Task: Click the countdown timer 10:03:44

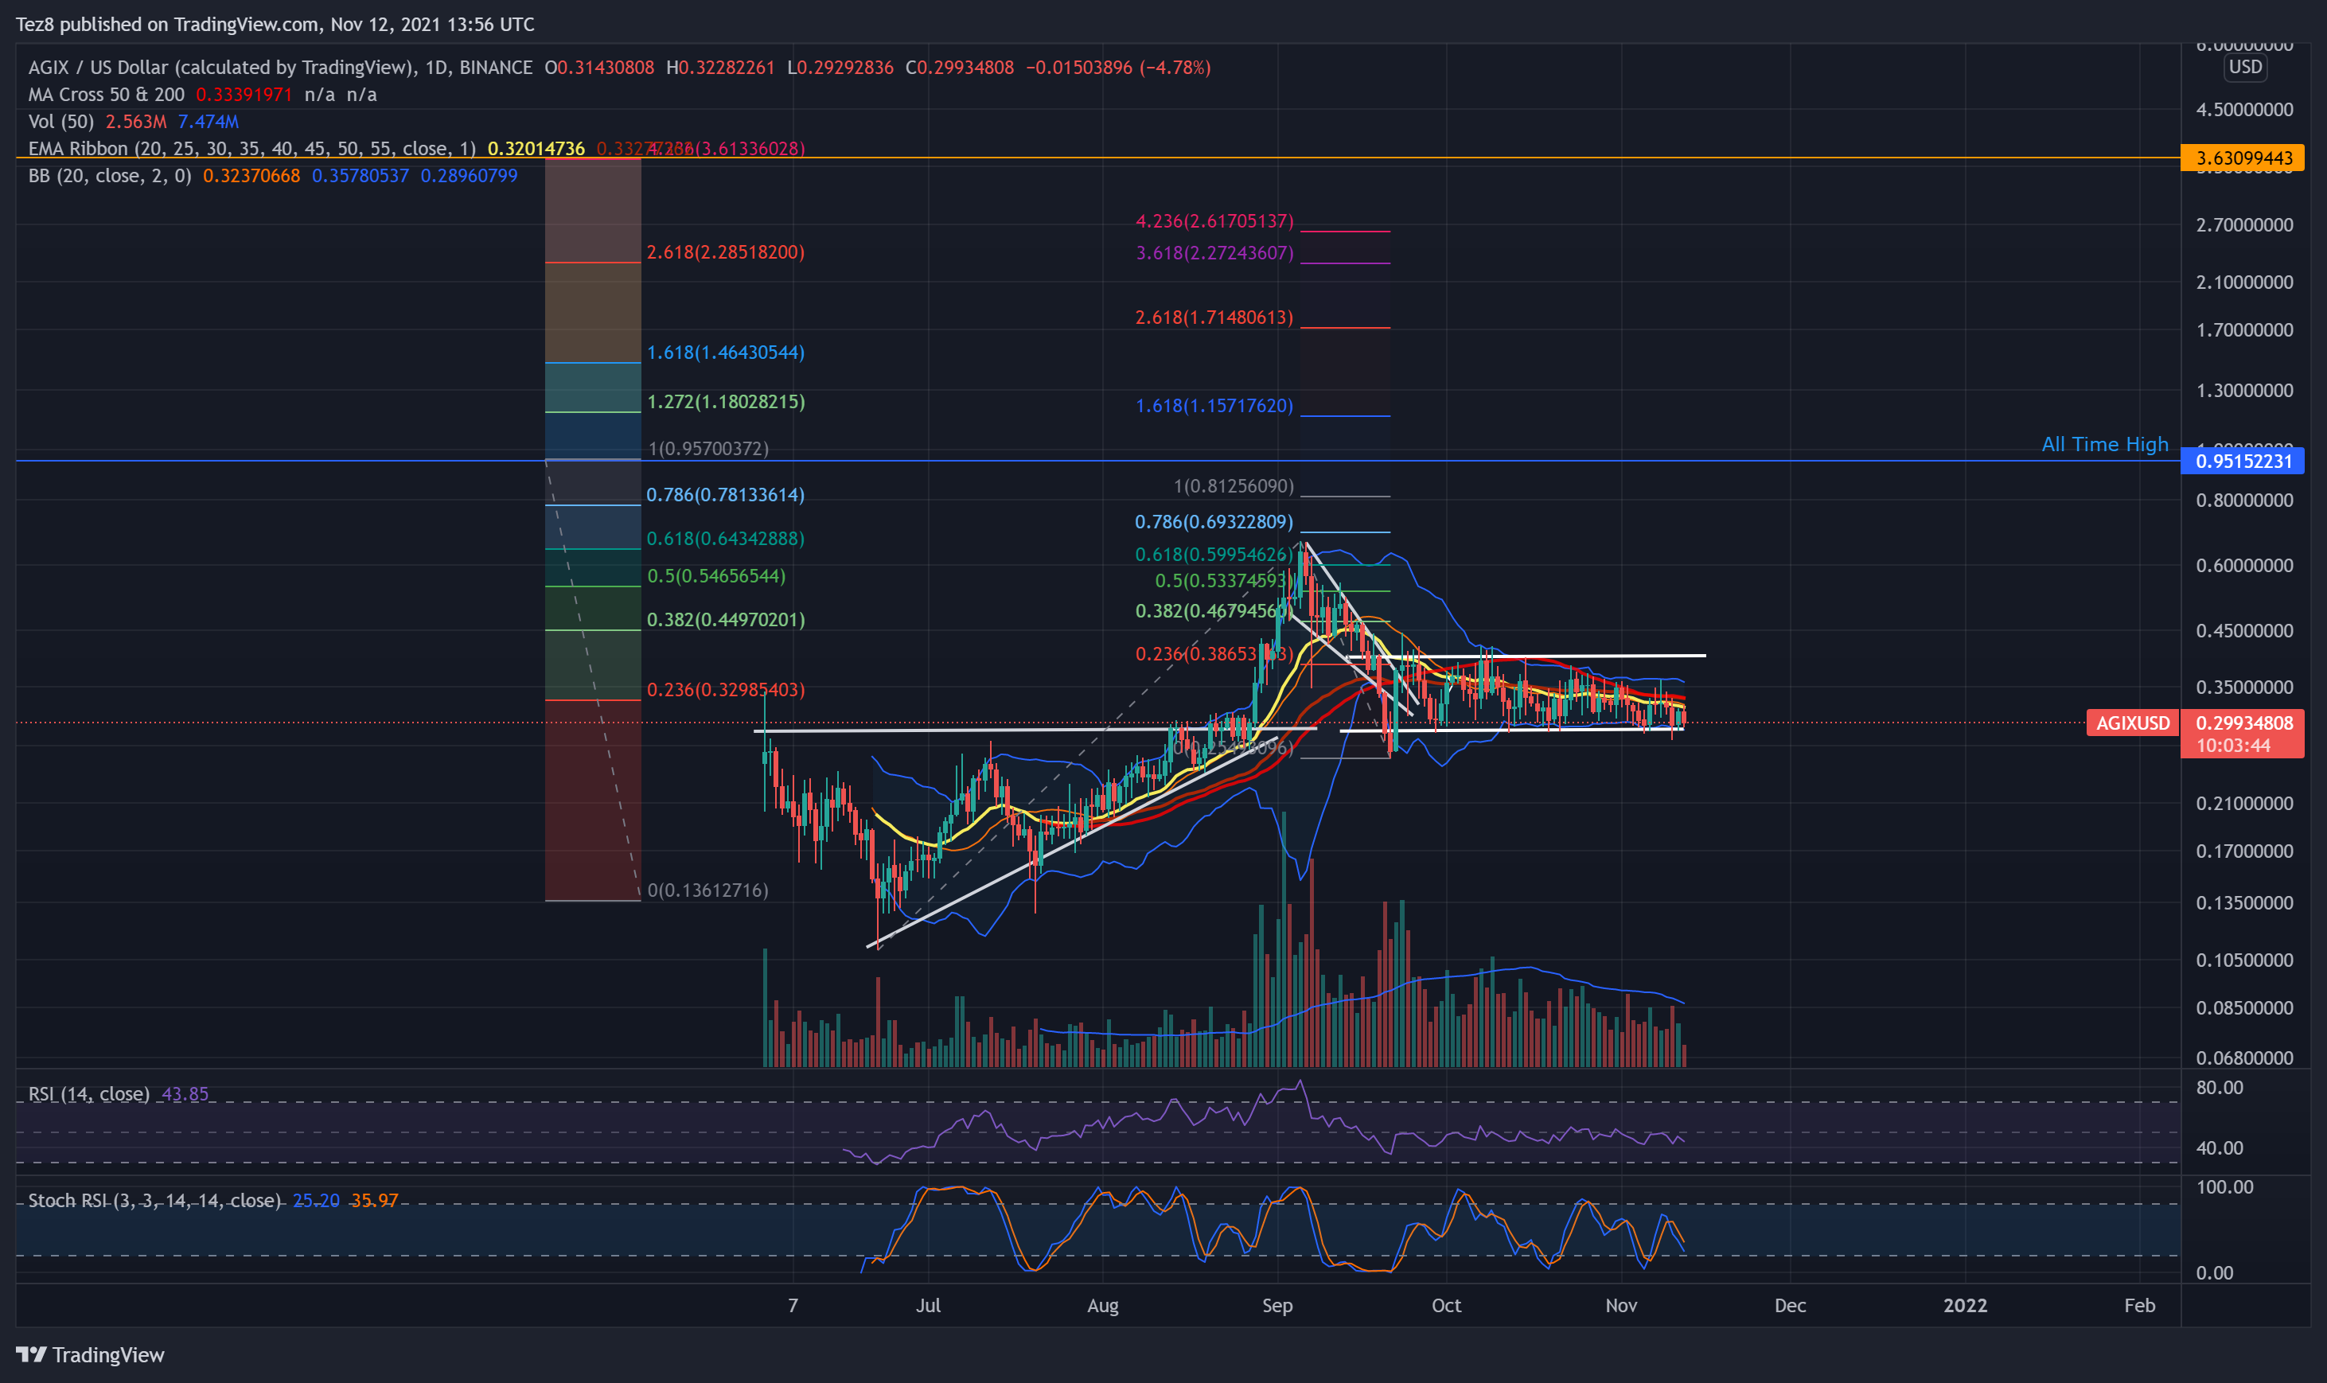Action: [2233, 746]
